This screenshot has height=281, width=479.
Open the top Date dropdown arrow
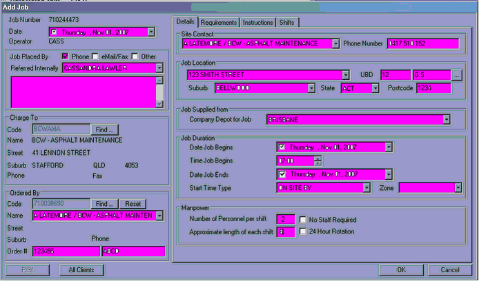[x=151, y=32]
